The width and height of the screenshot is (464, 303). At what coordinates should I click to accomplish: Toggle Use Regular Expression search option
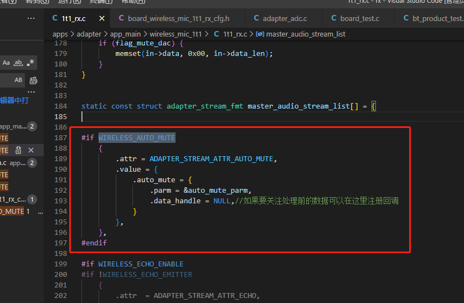coord(30,63)
